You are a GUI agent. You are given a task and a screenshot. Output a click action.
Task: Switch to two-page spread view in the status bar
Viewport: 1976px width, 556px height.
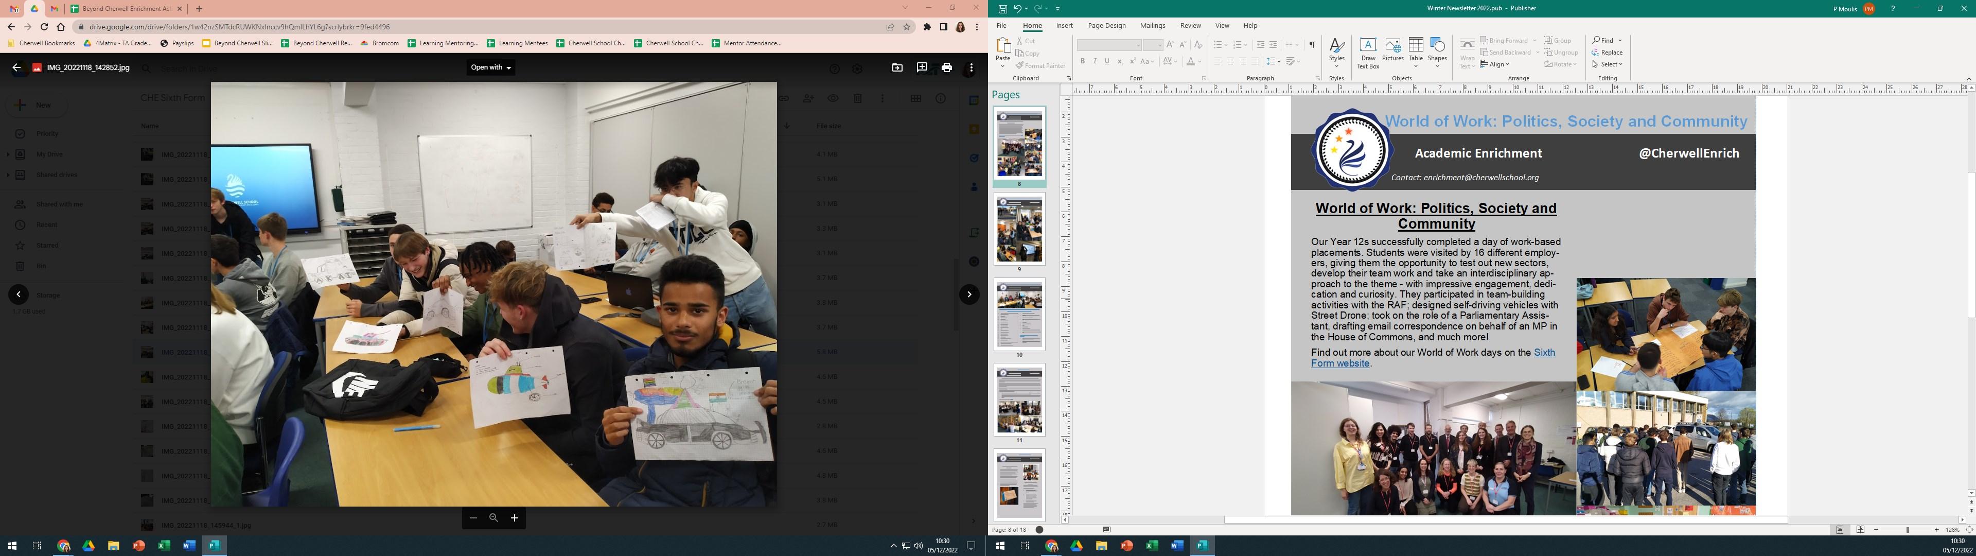coord(1860,530)
